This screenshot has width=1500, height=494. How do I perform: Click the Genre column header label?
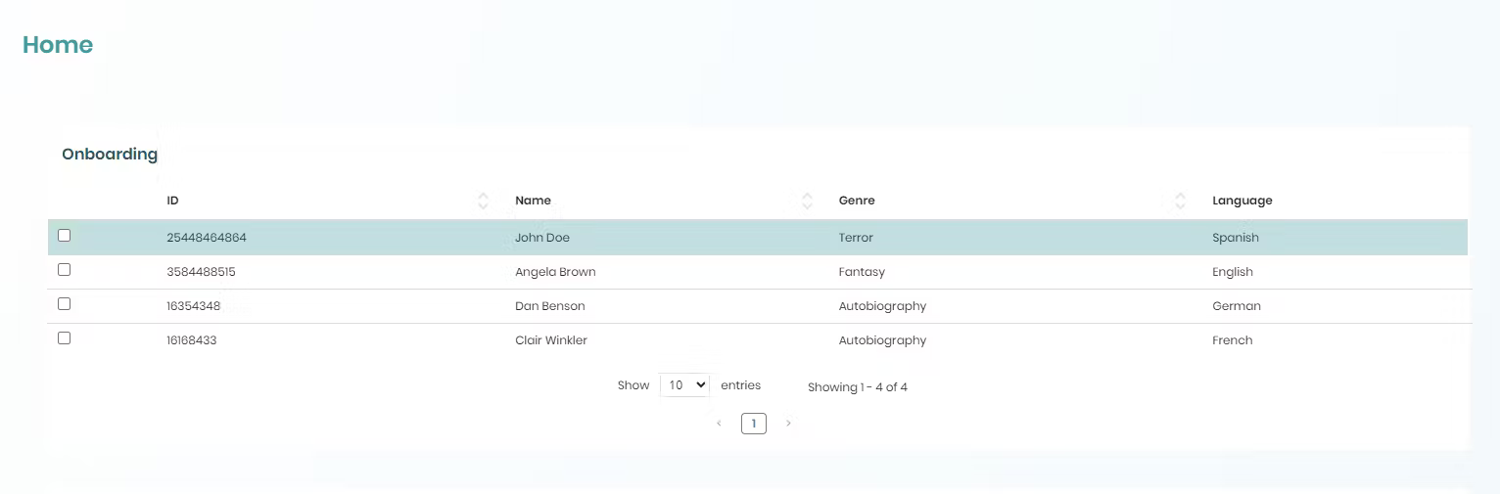857,201
